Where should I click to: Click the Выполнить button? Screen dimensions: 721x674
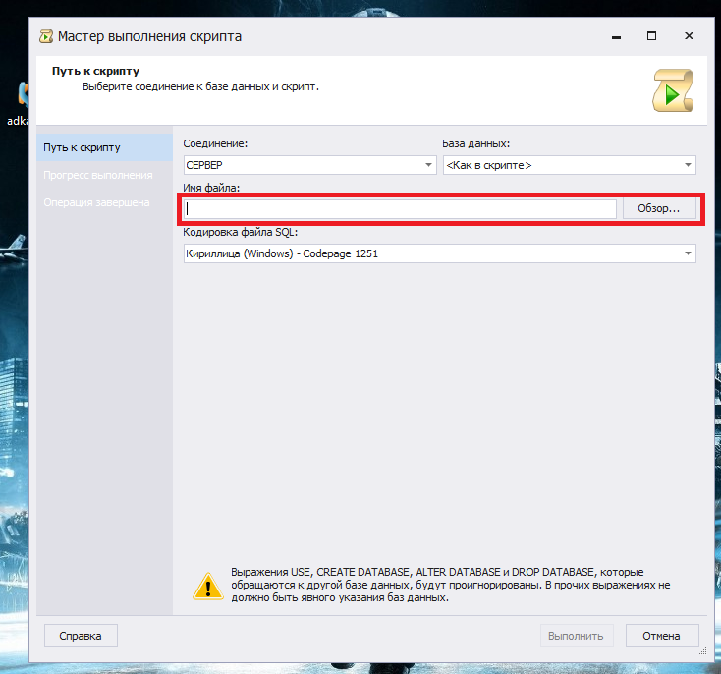576,636
